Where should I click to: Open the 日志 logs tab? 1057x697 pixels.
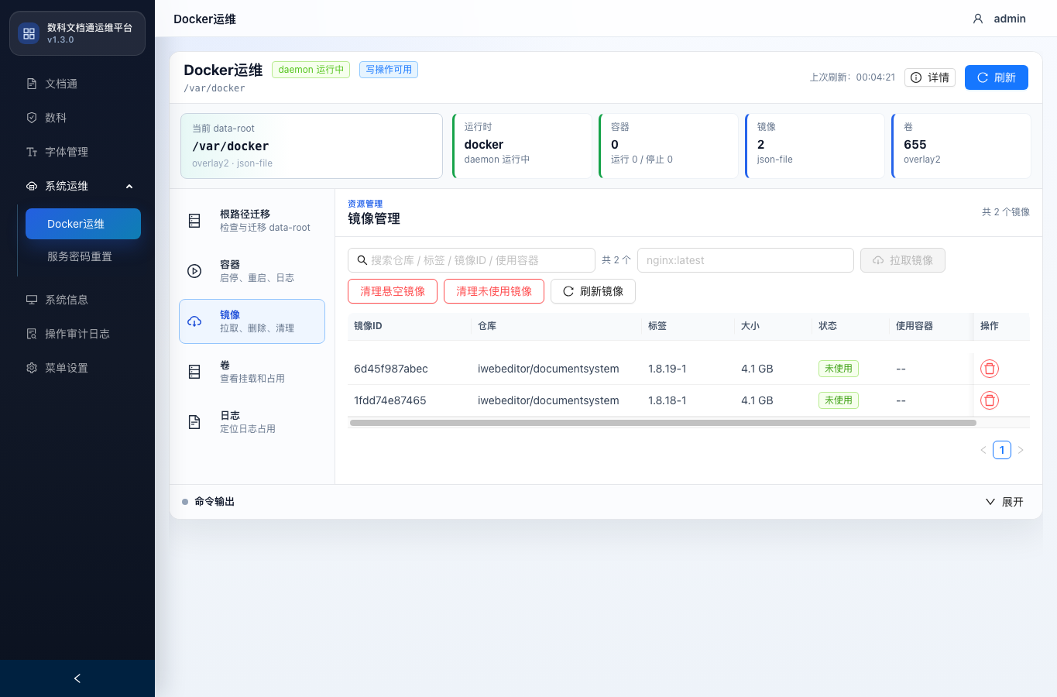252,422
